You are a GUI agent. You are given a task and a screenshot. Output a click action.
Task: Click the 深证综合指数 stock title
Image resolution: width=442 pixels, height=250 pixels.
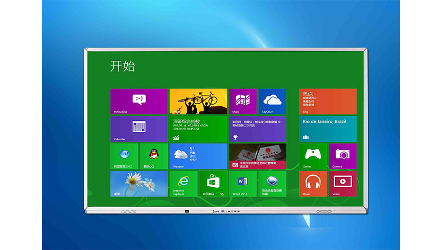click(x=187, y=121)
